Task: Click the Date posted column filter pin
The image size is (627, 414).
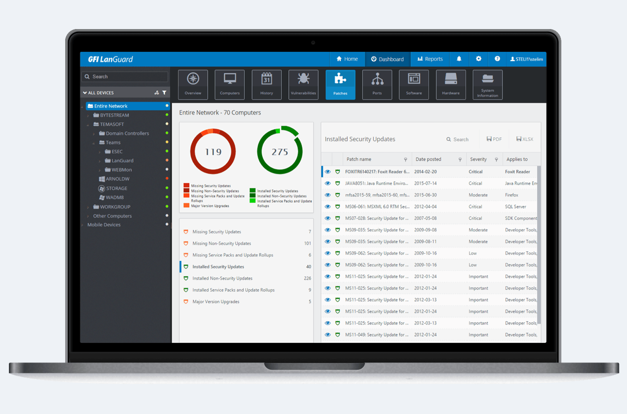Action: click(x=460, y=160)
